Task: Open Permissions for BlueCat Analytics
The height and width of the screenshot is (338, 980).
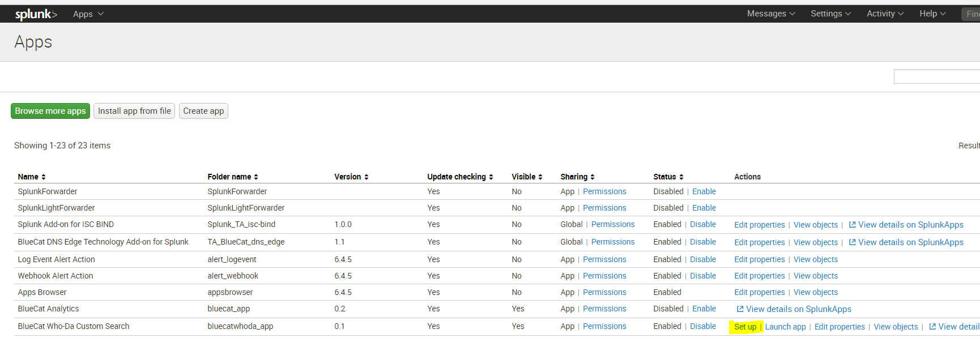Action: click(604, 309)
